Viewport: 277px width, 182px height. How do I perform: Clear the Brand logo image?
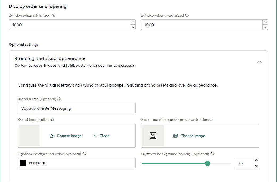coord(101,136)
